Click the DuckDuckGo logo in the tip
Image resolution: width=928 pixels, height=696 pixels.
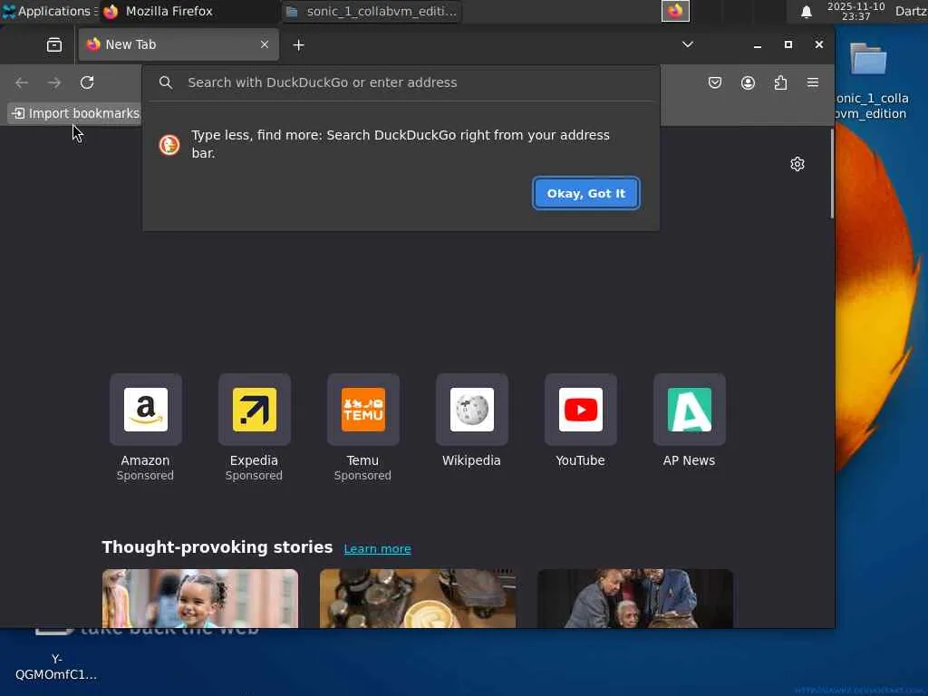tap(169, 144)
